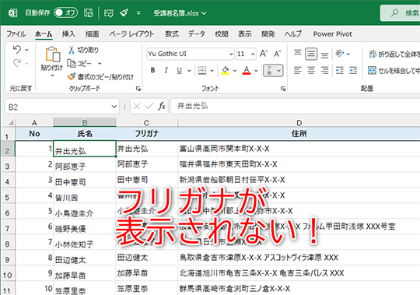This screenshot has width=420, height=295.
Task: Toggle italic formatting
Action: (x=166, y=70)
